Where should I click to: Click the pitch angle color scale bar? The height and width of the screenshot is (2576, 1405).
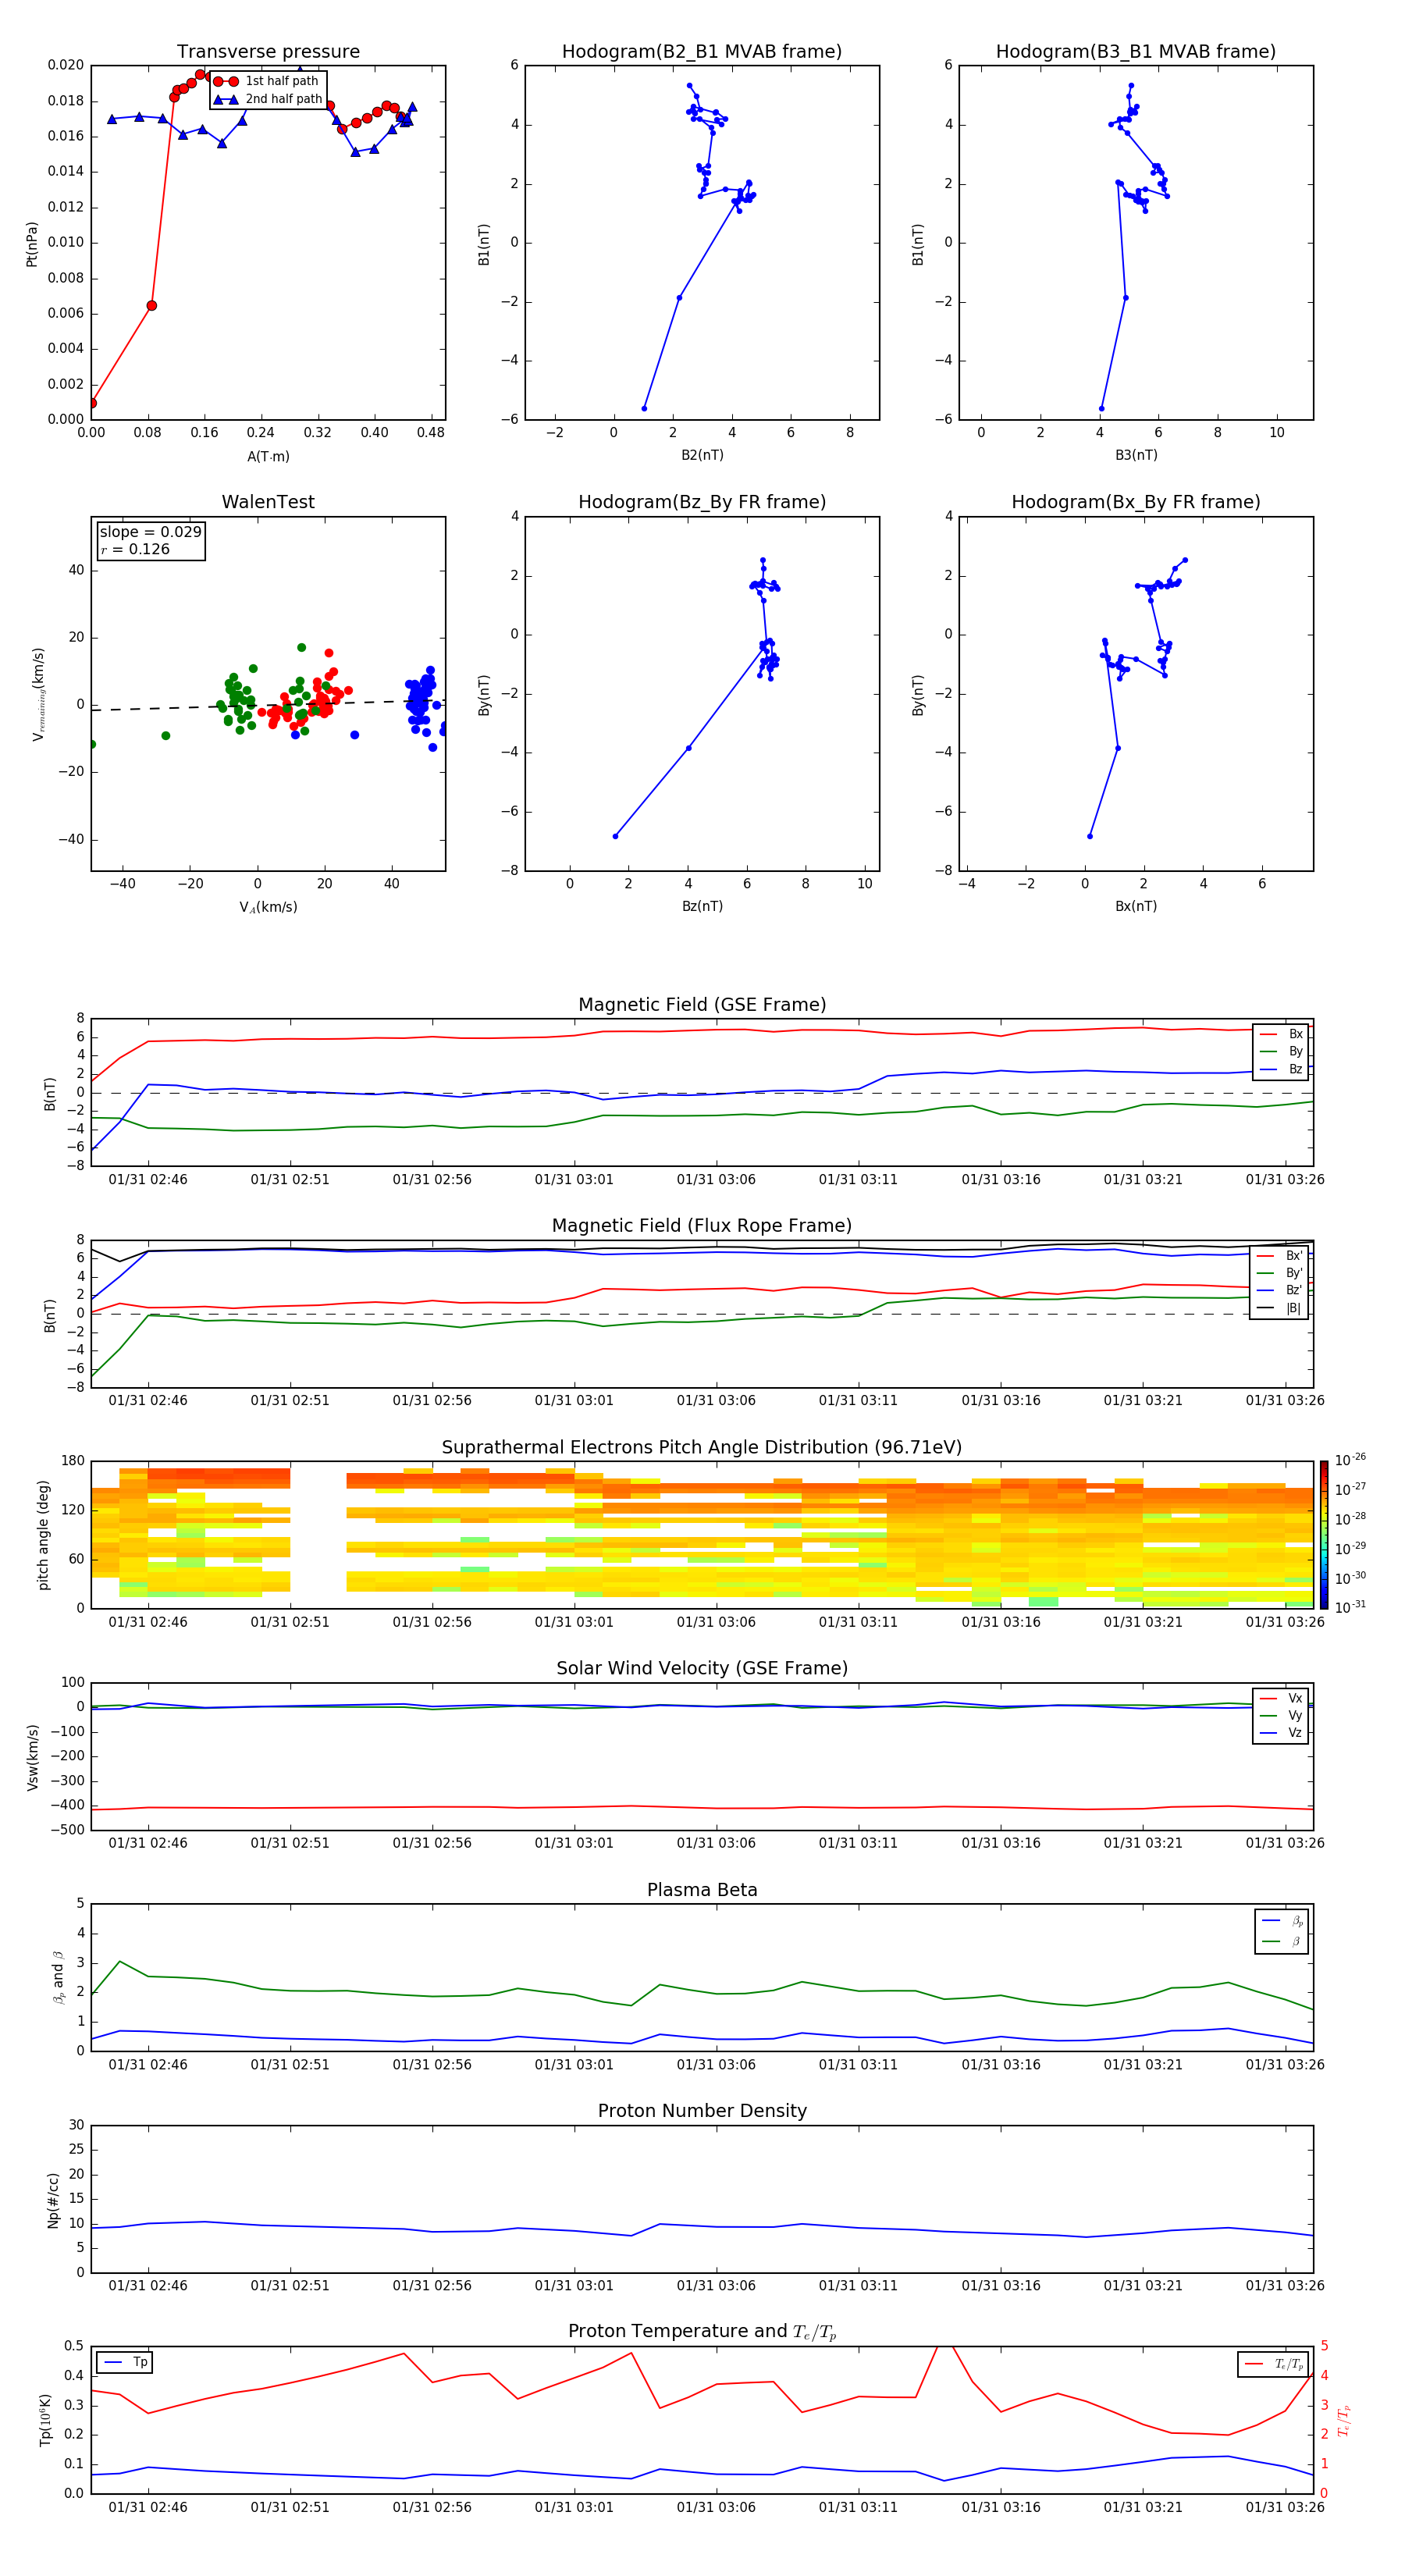pos(1323,1534)
